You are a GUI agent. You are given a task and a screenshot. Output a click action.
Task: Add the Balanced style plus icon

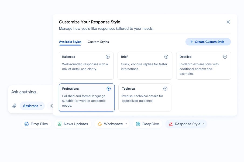(108, 57)
